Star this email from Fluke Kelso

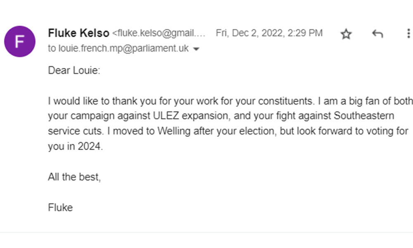pos(346,34)
